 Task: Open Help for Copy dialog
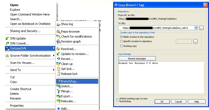pyautogui.click(x=197, y=102)
